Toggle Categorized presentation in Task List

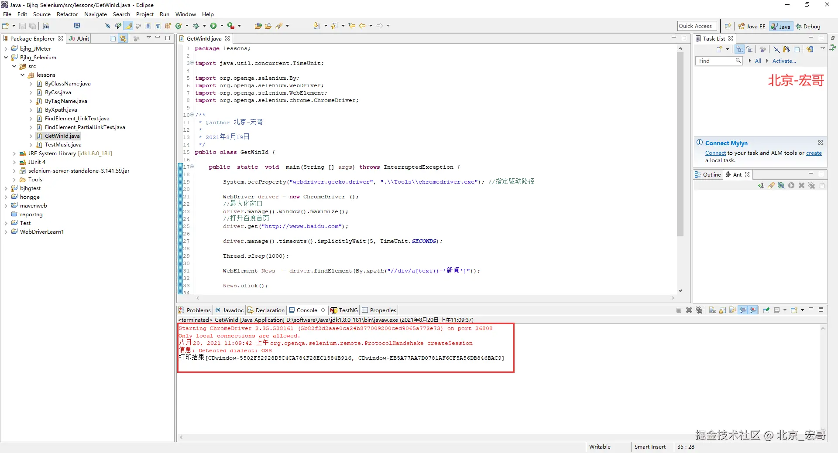tap(739, 49)
